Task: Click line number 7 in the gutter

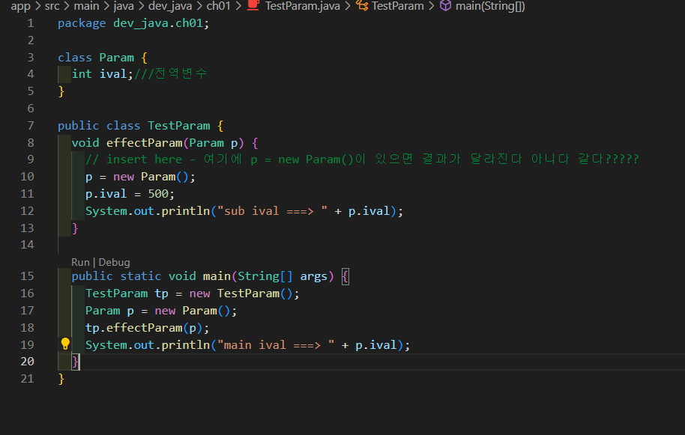Action: point(31,126)
